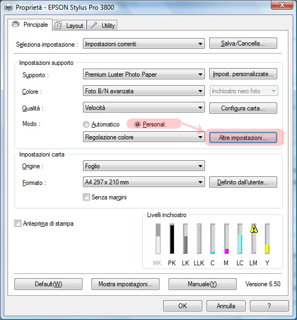
Task: Enable the Senza margini checkbox
Action: [86, 197]
